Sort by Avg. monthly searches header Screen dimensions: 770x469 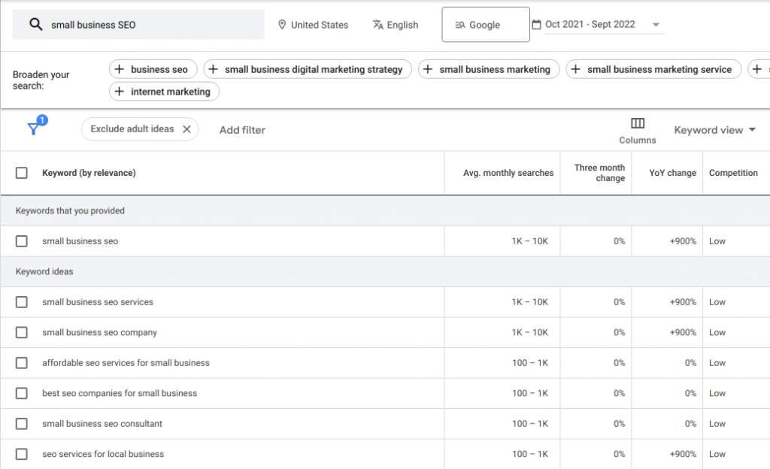pyautogui.click(x=508, y=173)
